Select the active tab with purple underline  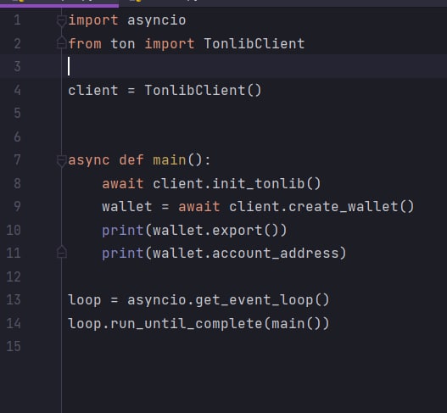tap(59, 3)
